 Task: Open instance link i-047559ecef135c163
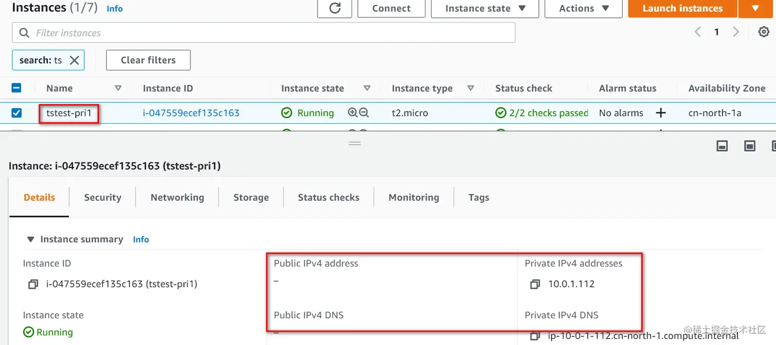pyautogui.click(x=191, y=113)
